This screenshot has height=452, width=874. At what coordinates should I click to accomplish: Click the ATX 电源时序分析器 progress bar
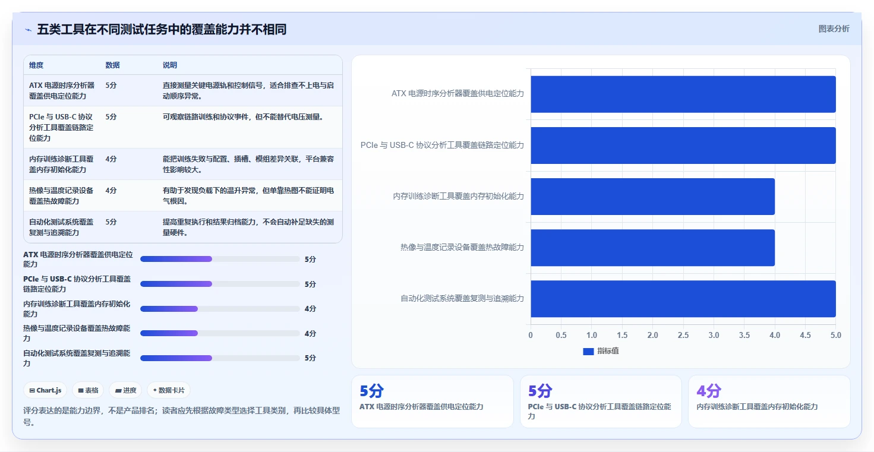pos(220,259)
